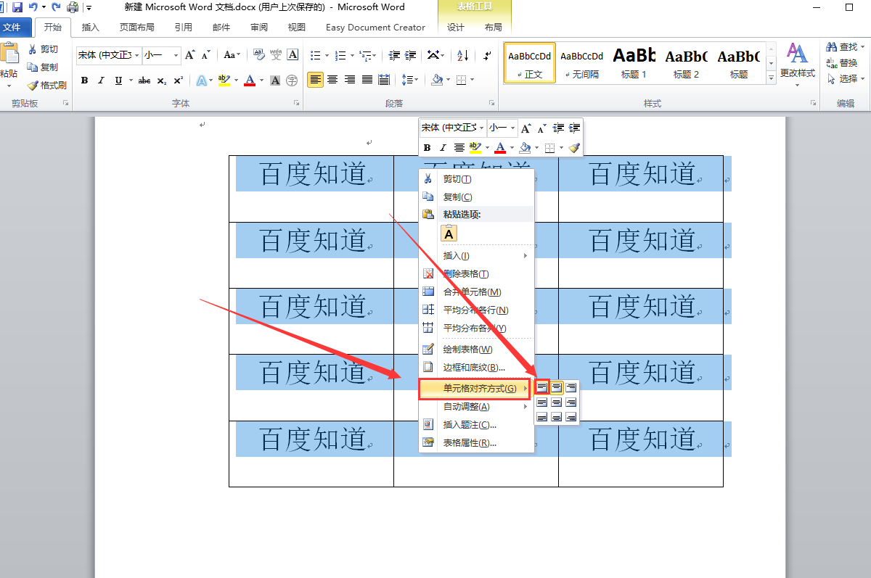871x578 pixels.
Task: Open mini toolbar font size dropdown
Action: click(x=512, y=128)
